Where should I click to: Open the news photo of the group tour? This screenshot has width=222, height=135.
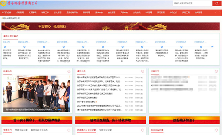[37, 94]
